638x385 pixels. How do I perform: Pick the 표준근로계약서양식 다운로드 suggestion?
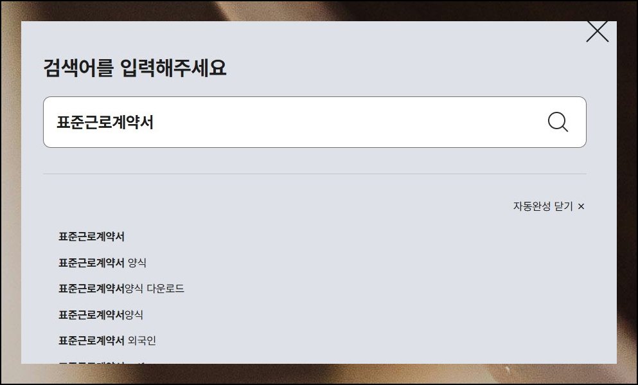pyautogui.click(x=121, y=289)
